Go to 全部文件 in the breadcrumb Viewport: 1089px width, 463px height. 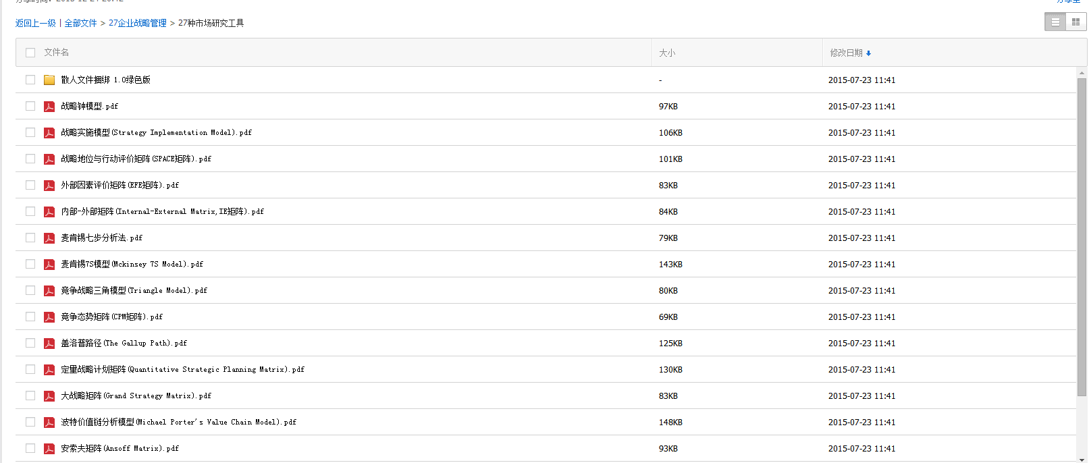pos(80,23)
